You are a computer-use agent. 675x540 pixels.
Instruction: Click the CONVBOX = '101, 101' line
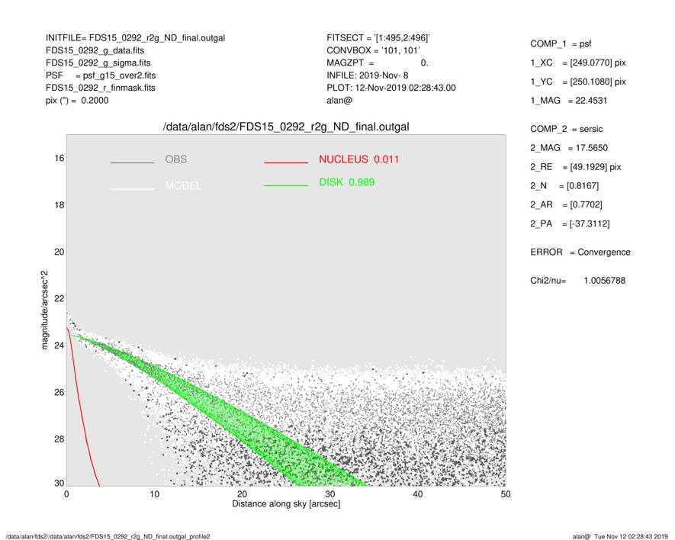coord(373,50)
